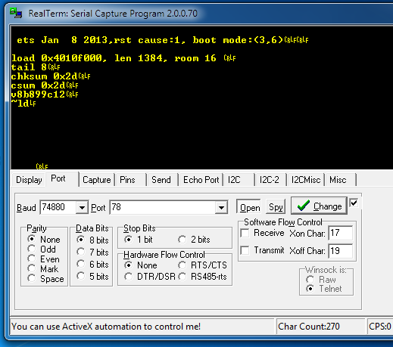Click the 'csum 0x2d' terminal line
The height and width of the screenshot is (347, 393).
pos(45,85)
